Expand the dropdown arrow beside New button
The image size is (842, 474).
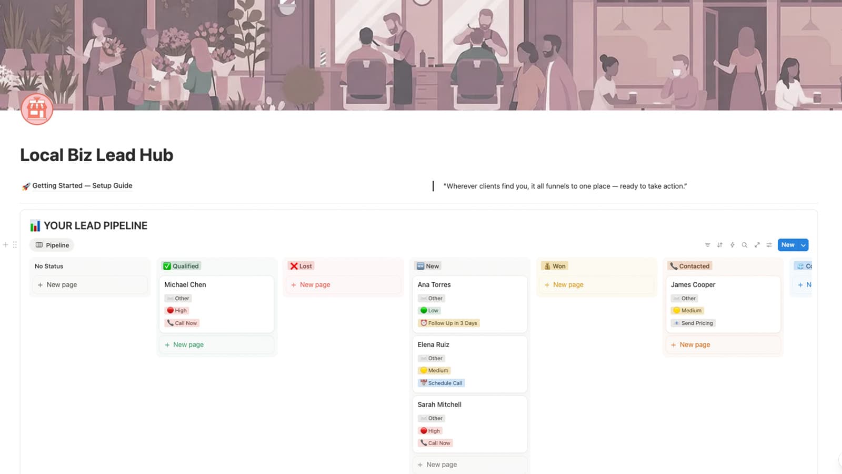coord(803,245)
